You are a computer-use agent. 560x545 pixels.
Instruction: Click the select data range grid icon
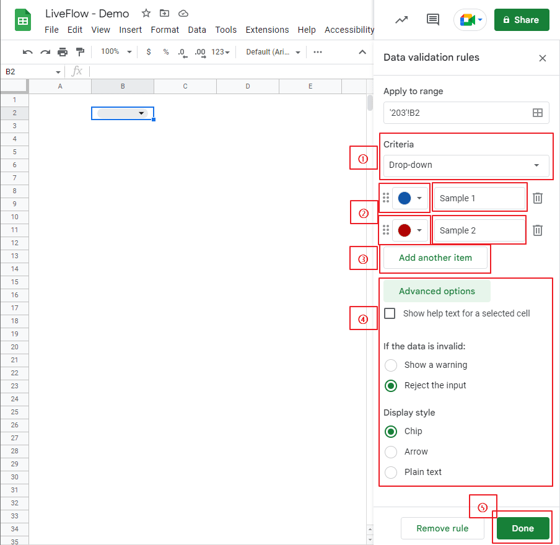[x=538, y=113]
